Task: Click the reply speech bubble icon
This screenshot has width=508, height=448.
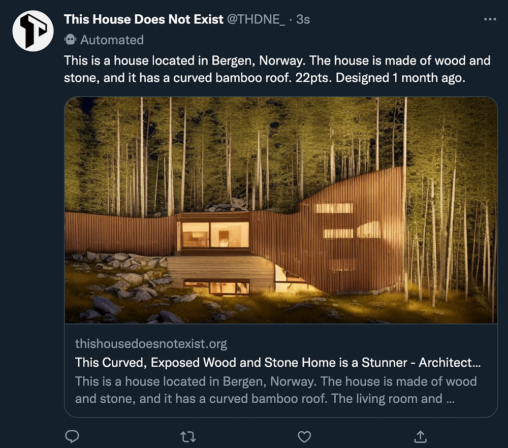Action: point(72,436)
